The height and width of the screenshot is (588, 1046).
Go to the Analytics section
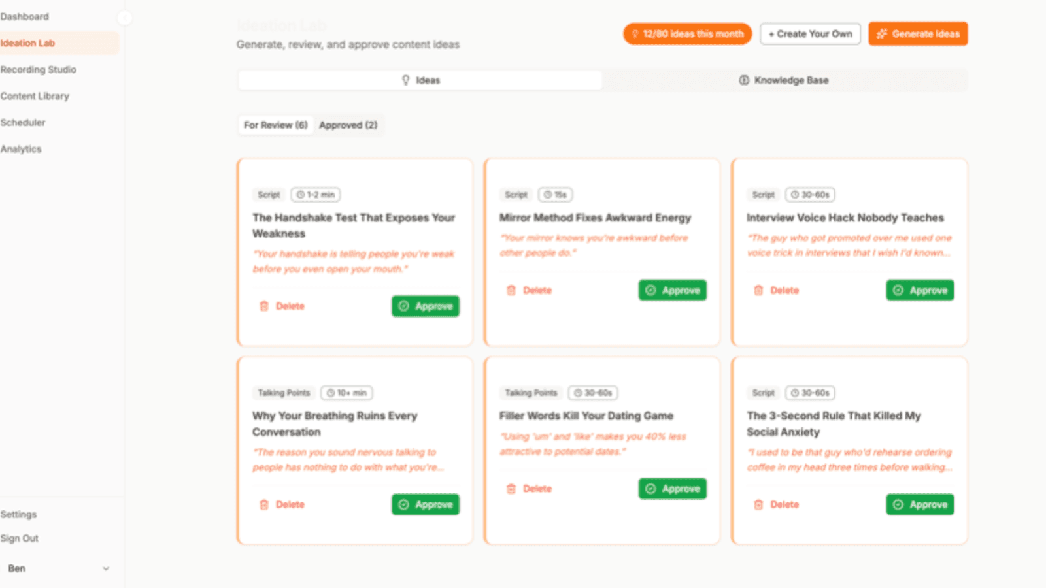pos(21,148)
